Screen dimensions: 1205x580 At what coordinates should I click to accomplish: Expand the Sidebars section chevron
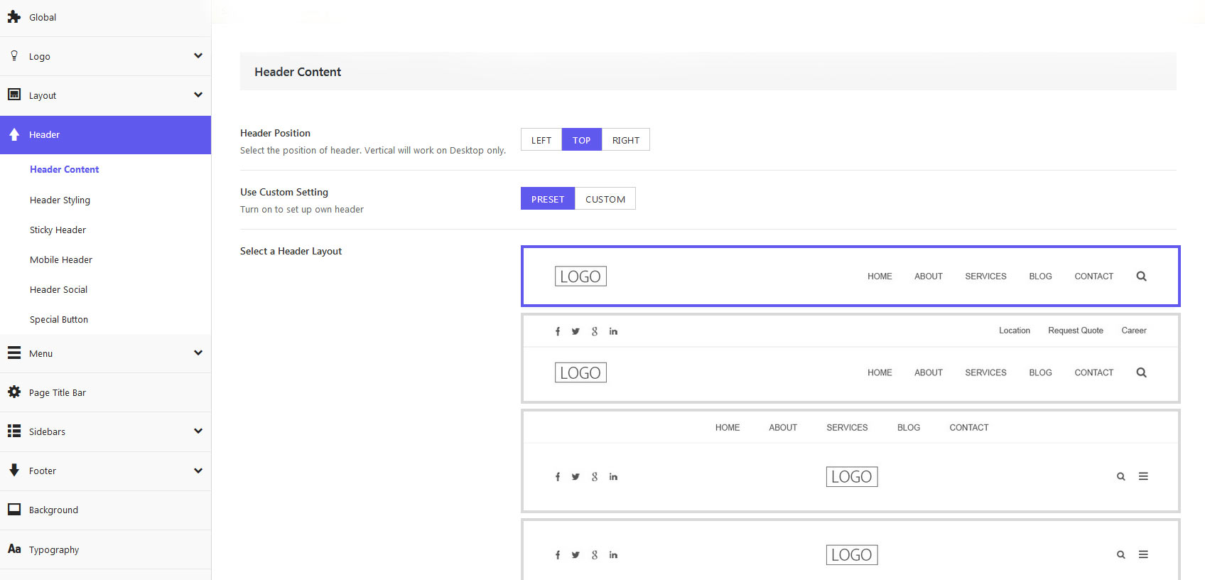coord(198,431)
